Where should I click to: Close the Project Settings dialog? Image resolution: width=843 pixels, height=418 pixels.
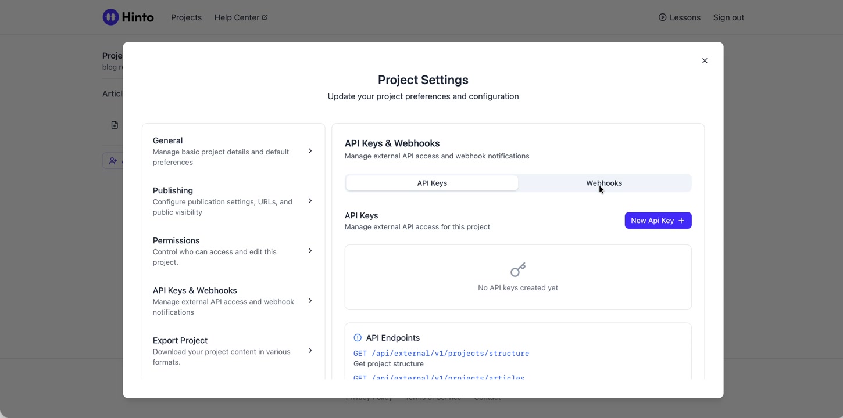pyautogui.click(x=705, y=61)
